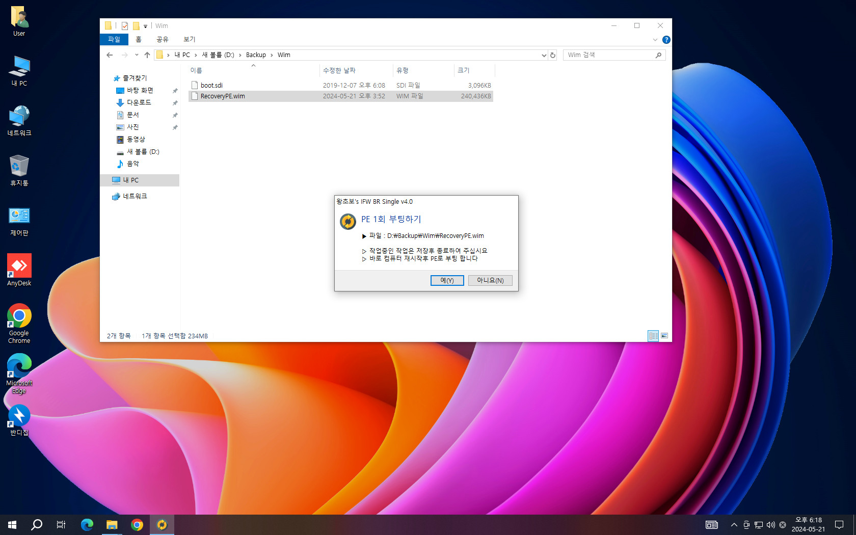The height and width of the screenshot is (535, 856).
Task: Click taskbar clock showing 오후 6:18
Action: [808, 525]
